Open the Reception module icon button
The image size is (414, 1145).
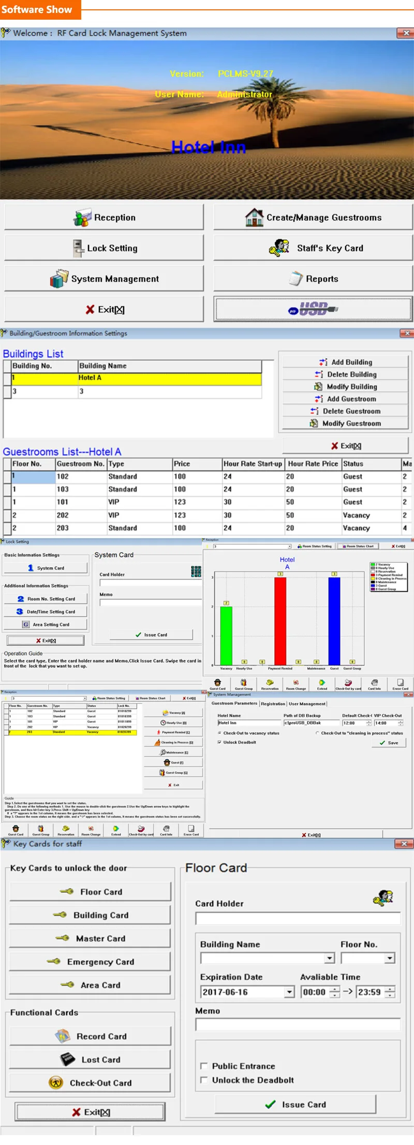pyautogui.click(x=82, y=219)
